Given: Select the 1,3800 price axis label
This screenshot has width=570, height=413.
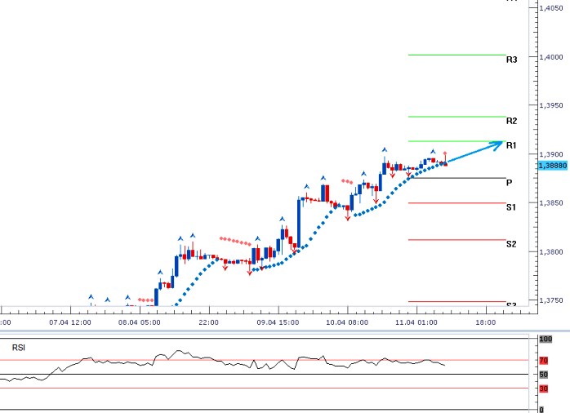Looking at the screenshot, I should [x=551, y=251].
